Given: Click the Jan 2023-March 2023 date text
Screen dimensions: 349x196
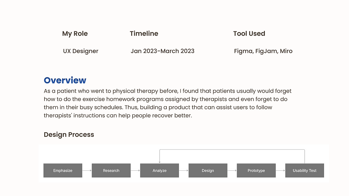Looking at the screenshot, I should [163, 51].
